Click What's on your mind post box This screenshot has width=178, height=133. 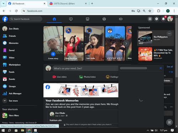coord(85,68)
